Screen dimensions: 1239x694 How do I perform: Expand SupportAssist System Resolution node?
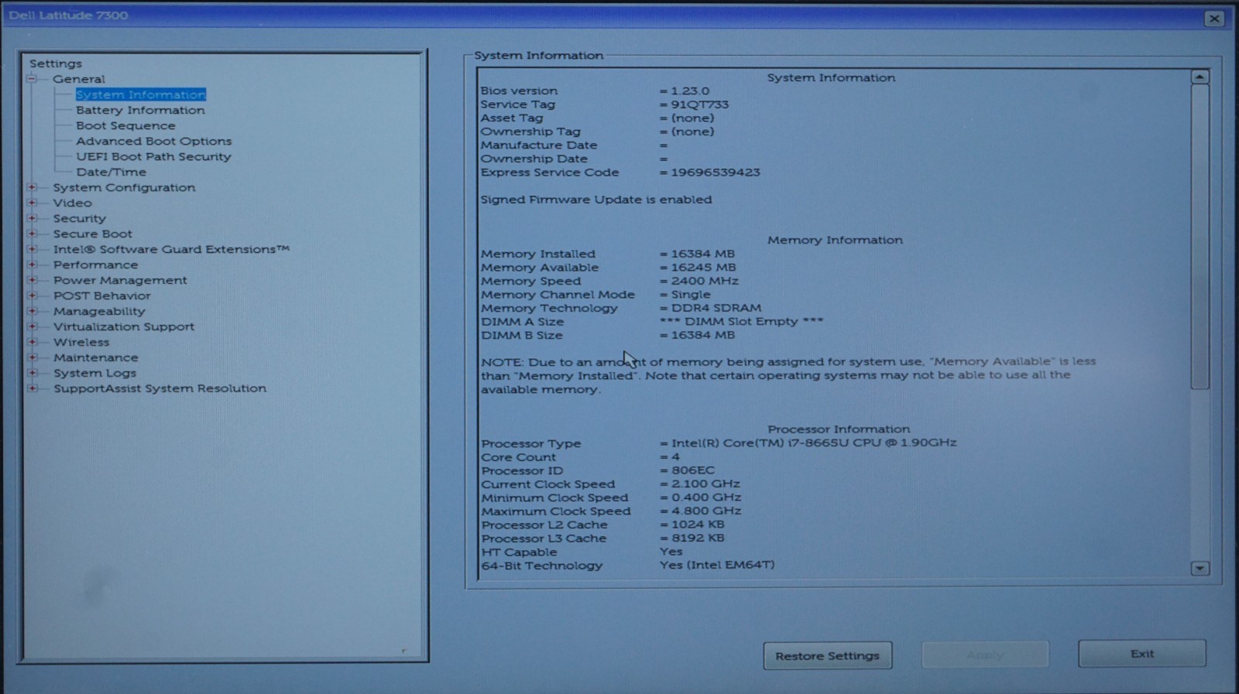tap(32, 388)
